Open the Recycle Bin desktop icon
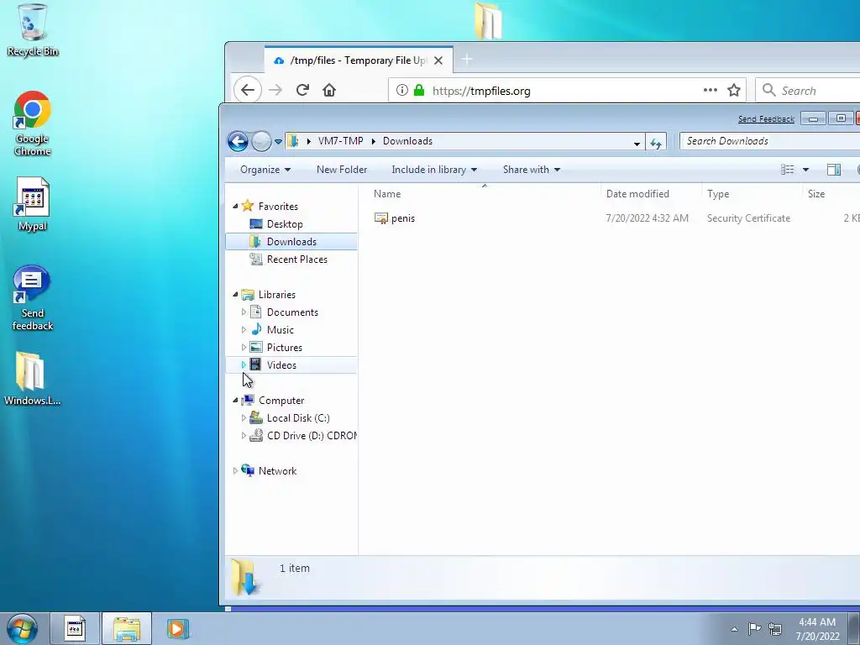Viewport: 860px width, 645px height. (33, 29)
